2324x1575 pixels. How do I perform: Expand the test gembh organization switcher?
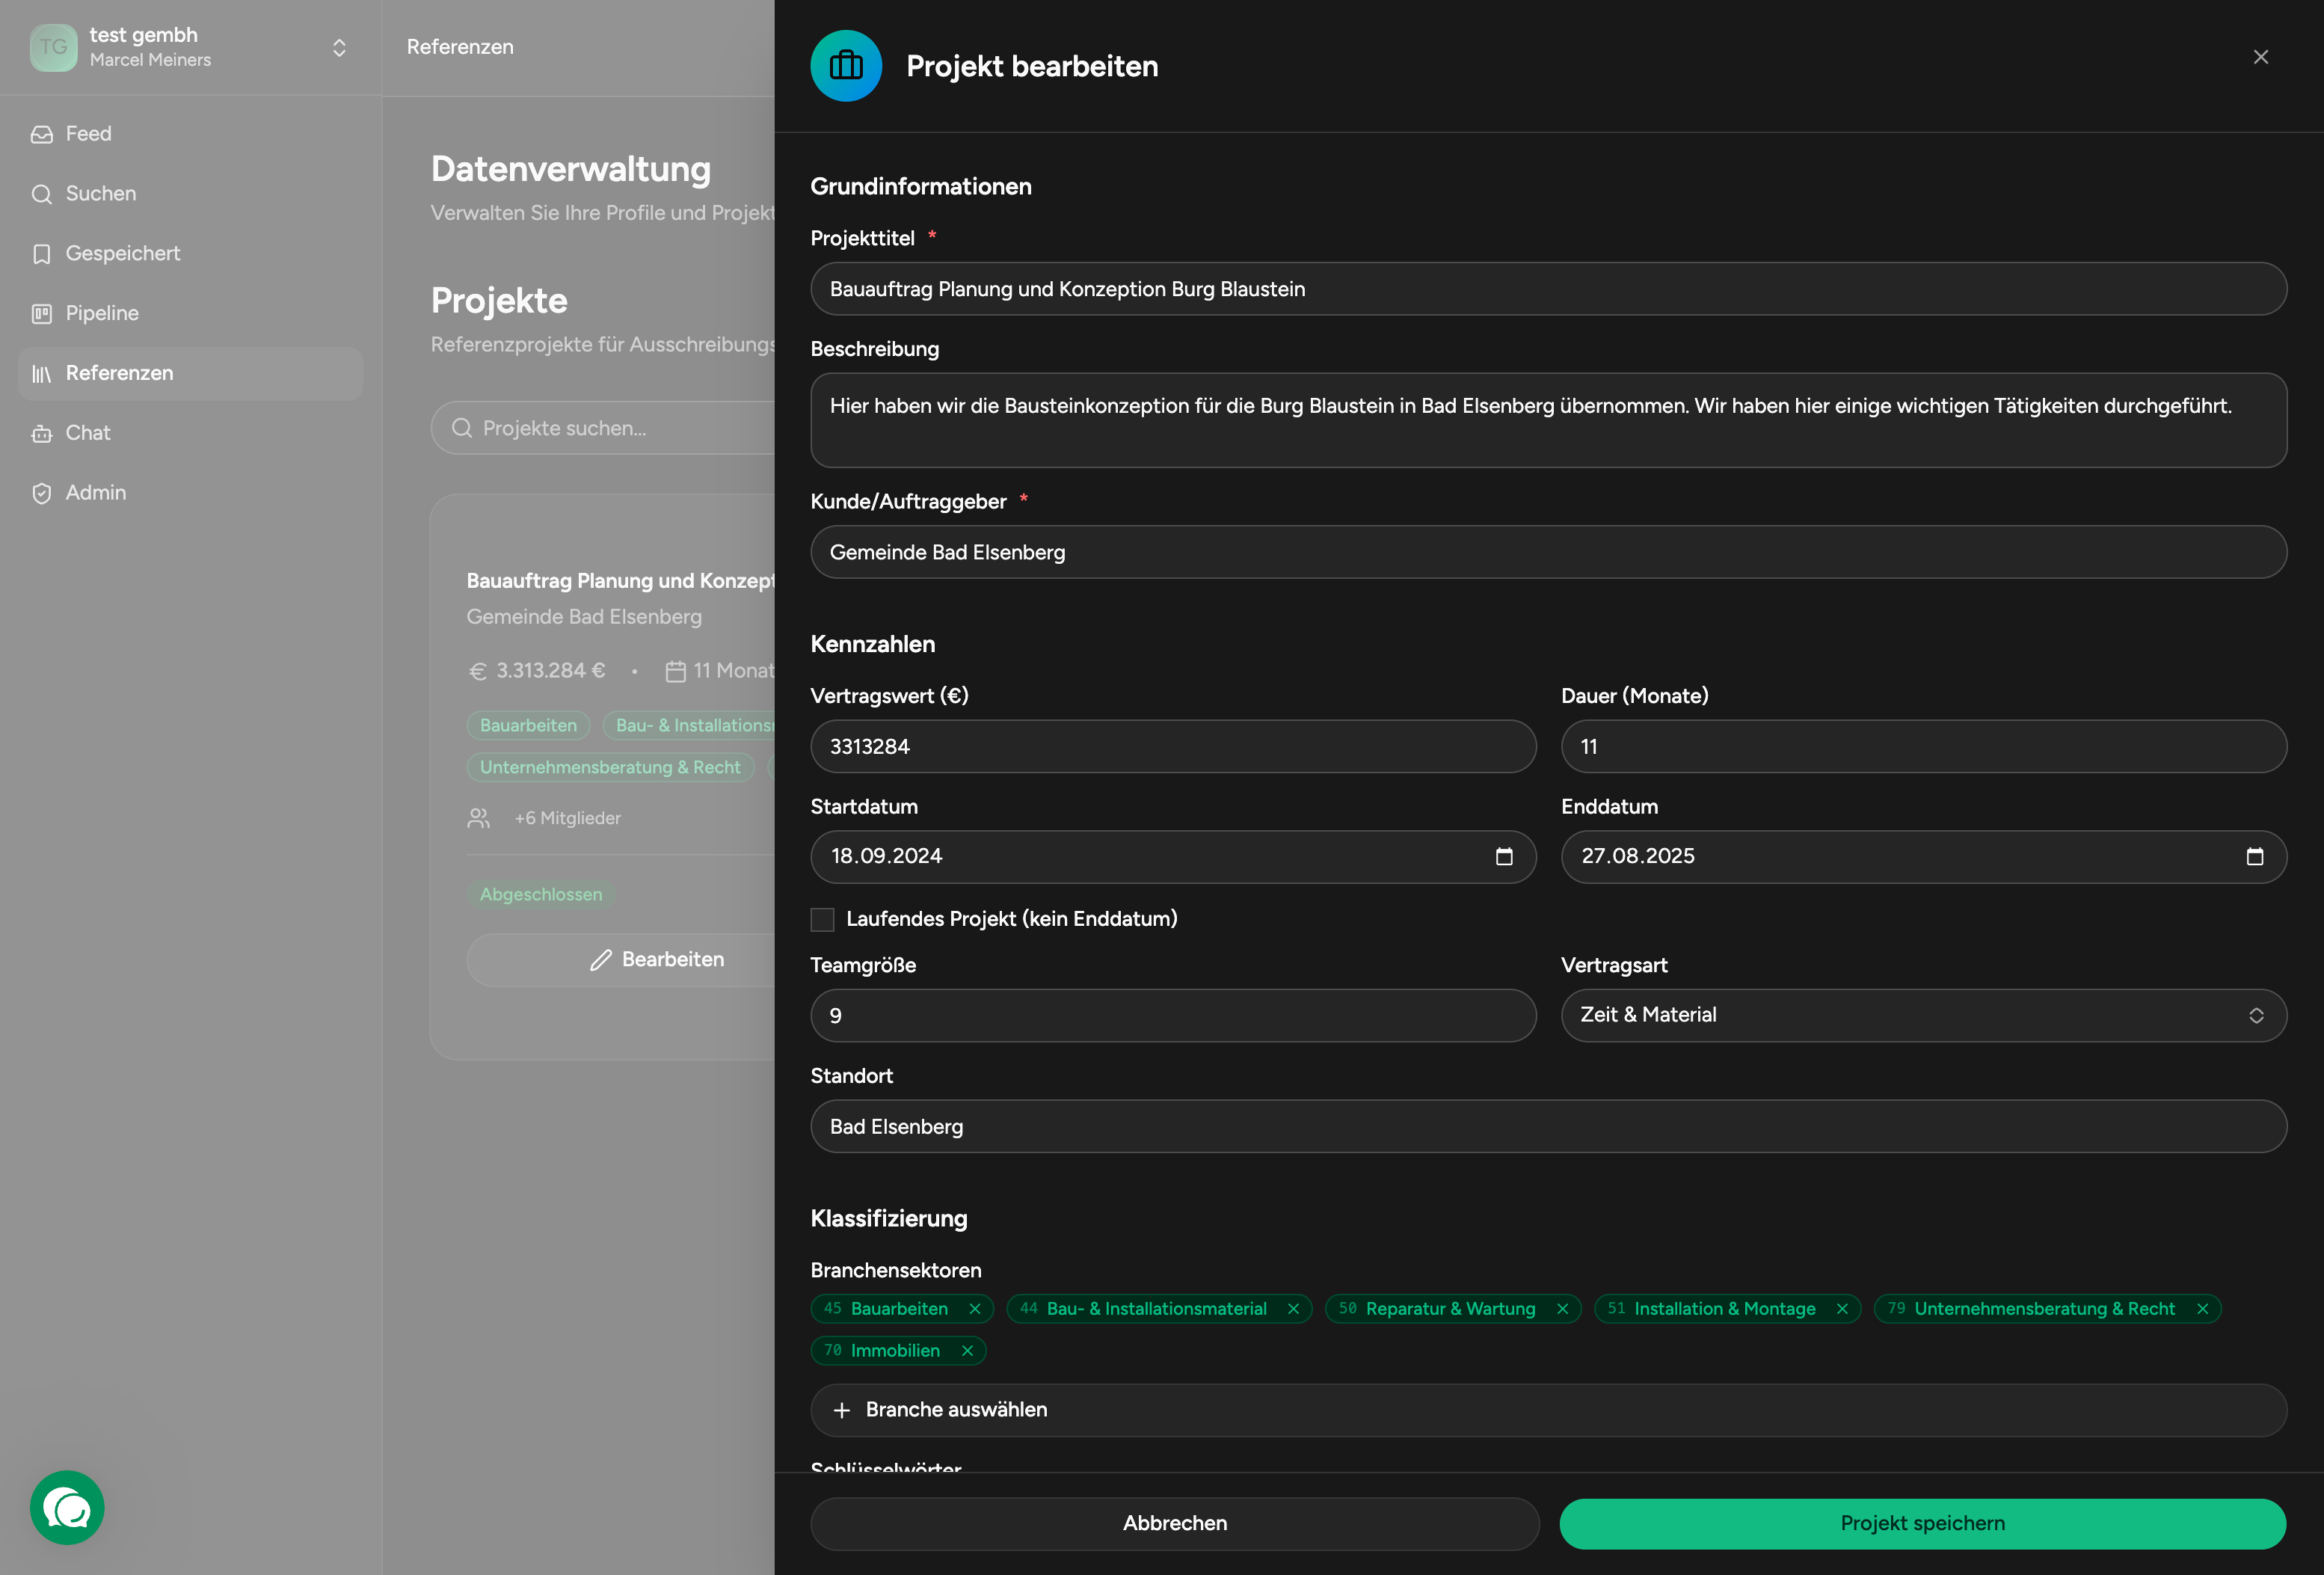pyautogui.click(x=339, y=47)
